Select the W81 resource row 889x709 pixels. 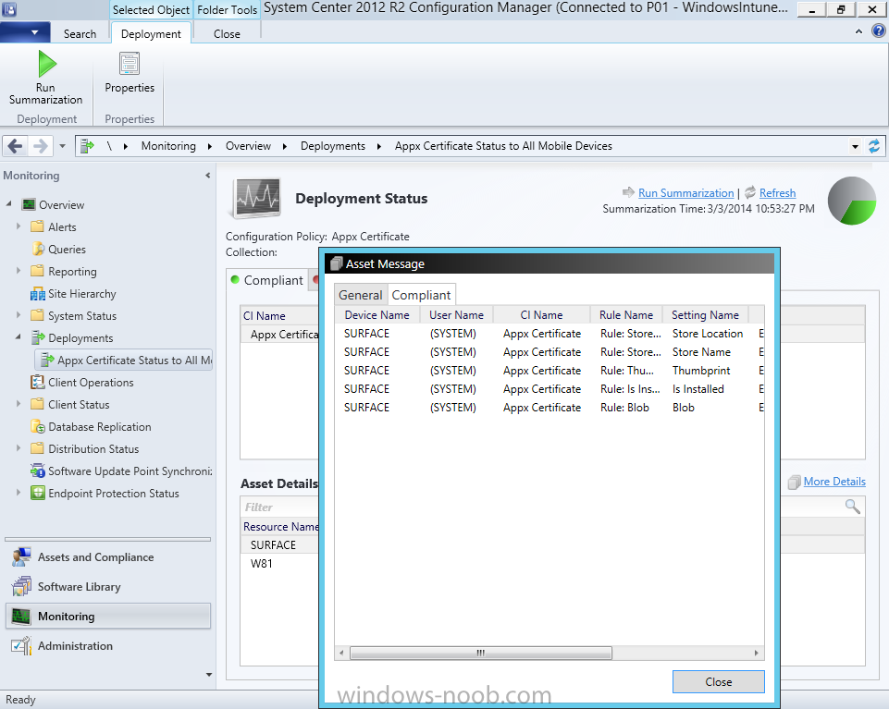pos(280,564)
